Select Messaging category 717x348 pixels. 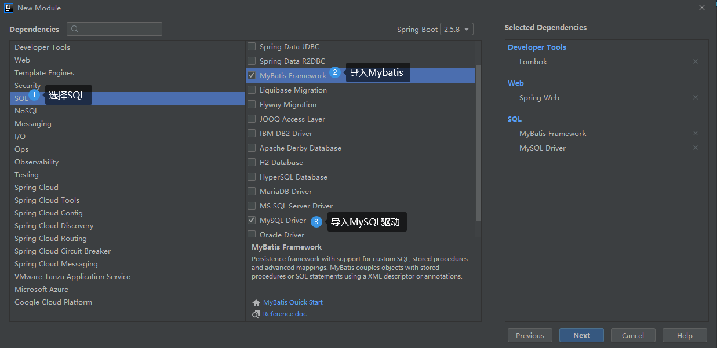128,124
